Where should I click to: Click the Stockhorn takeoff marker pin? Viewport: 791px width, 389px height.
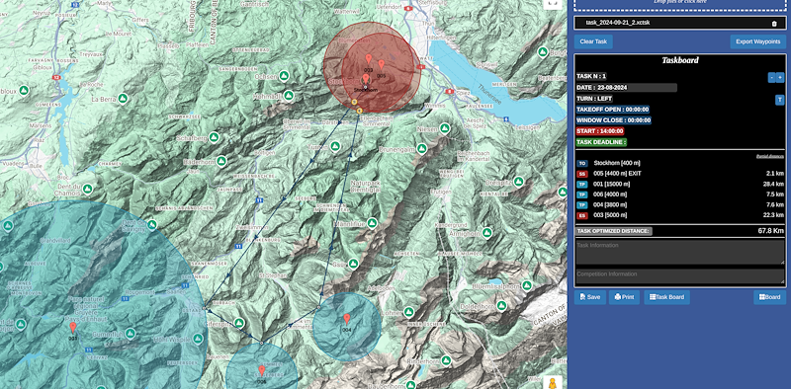tap(366, 79)
